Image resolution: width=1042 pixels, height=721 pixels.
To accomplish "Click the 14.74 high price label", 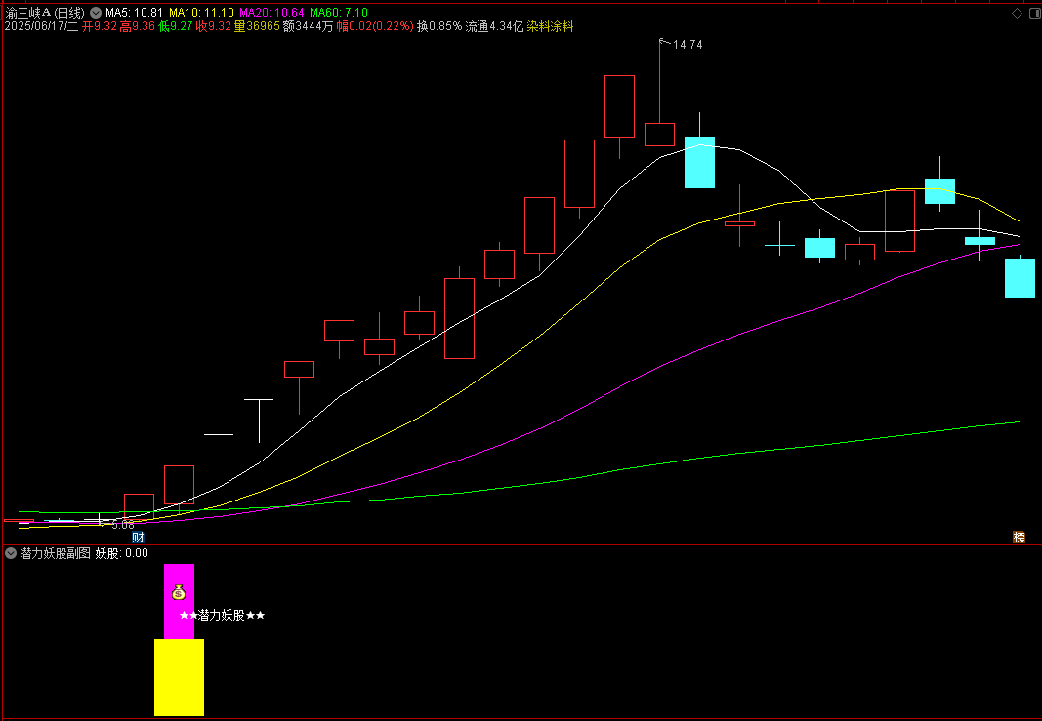I will pos(688,45).
